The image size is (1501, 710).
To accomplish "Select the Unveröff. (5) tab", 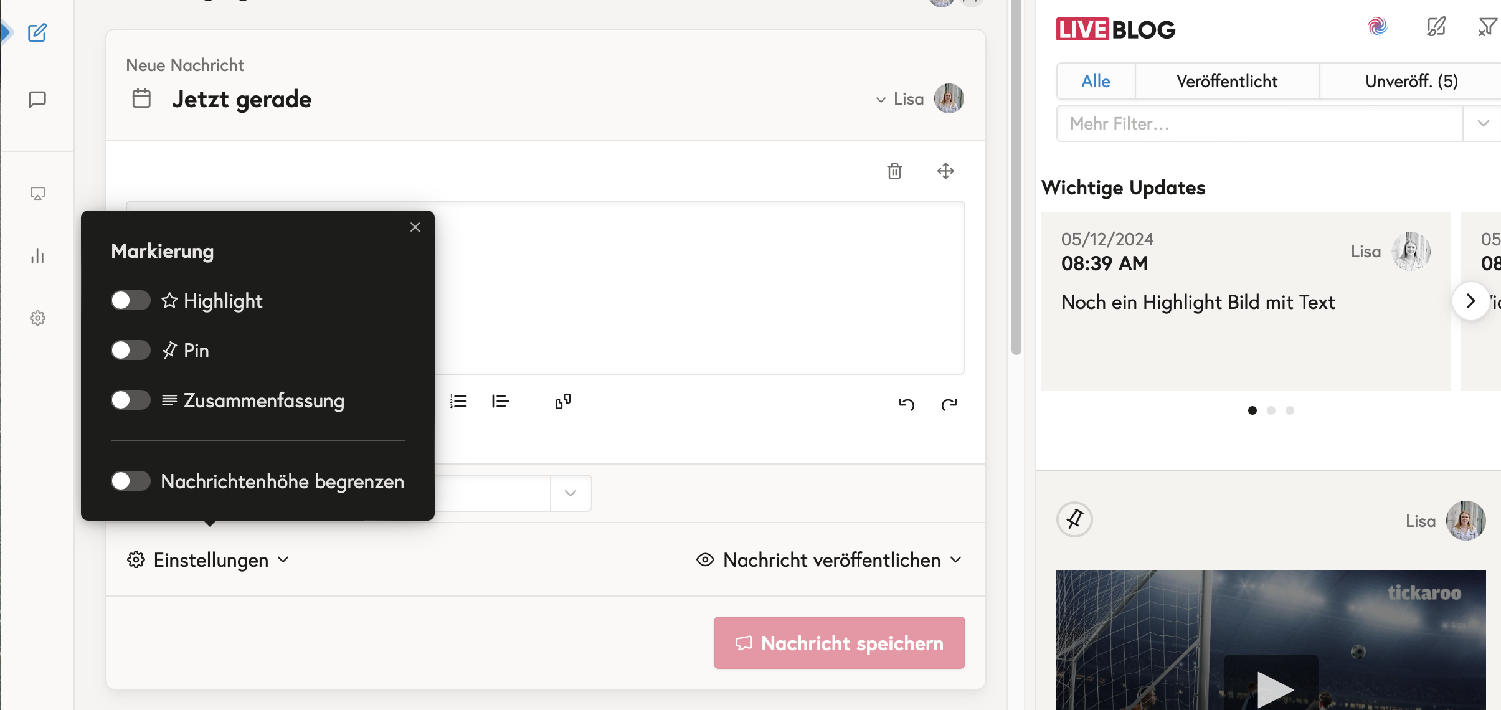I will [x=1411, y=82].
